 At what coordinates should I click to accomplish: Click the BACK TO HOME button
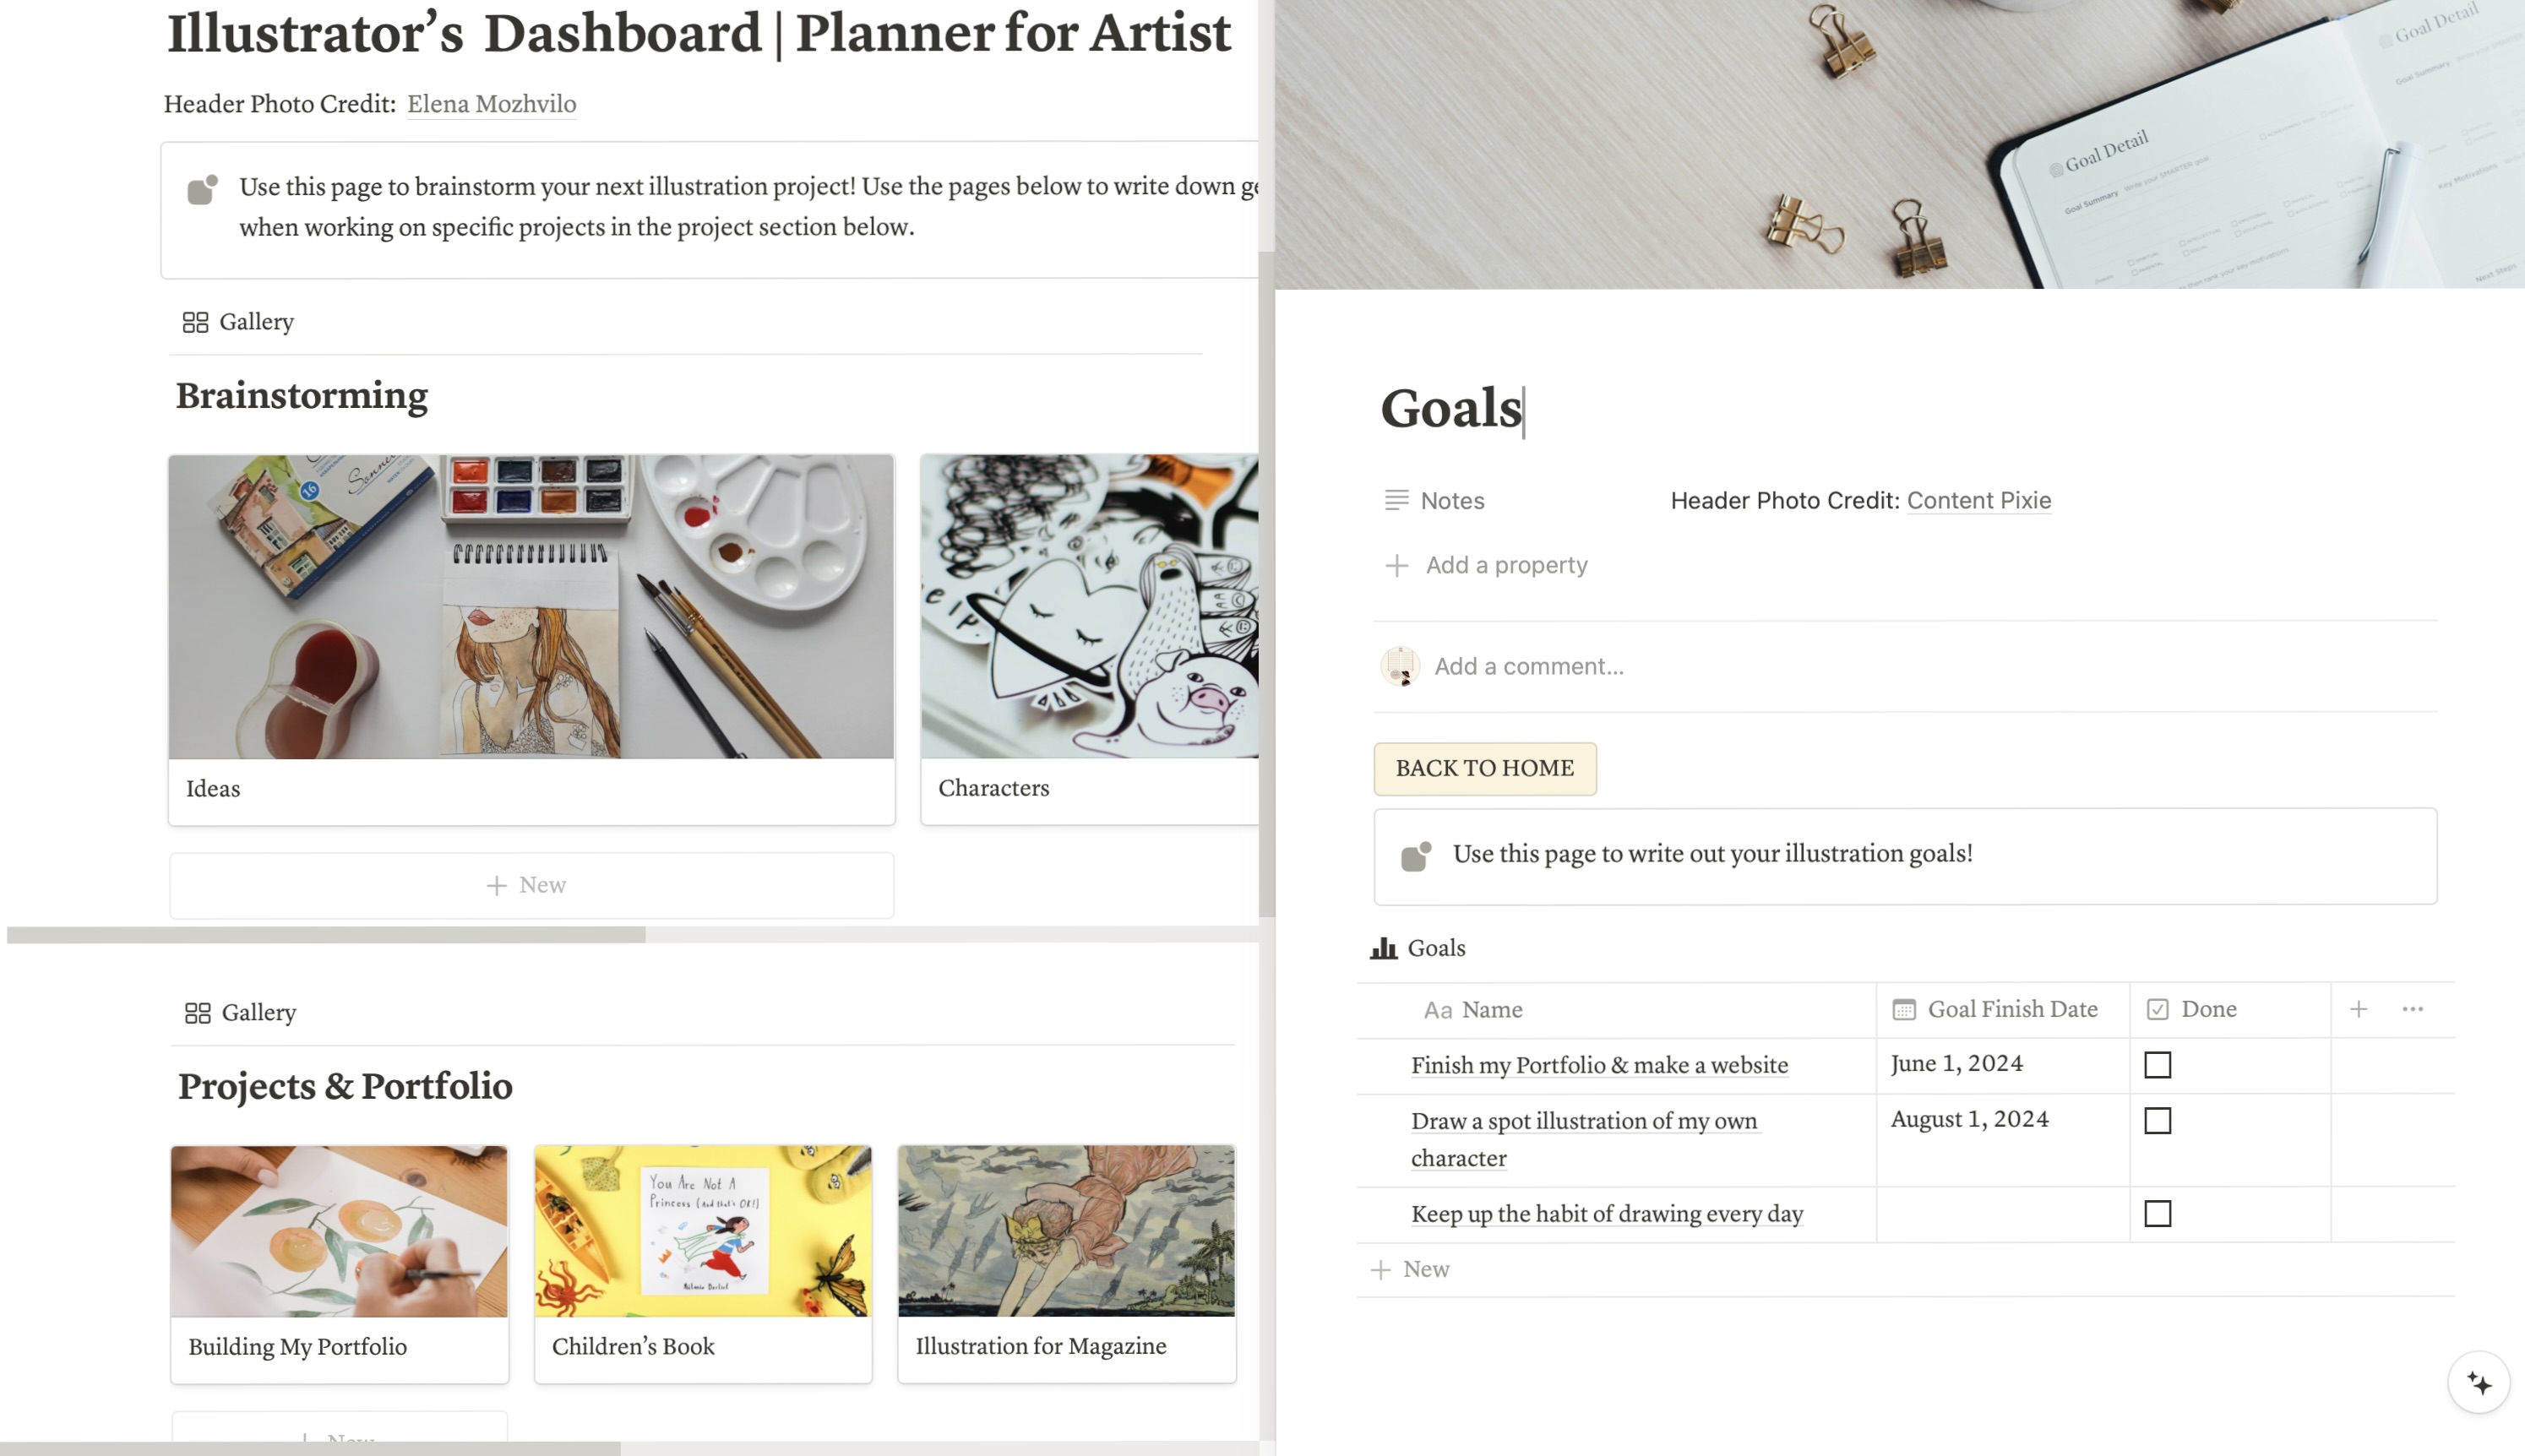pyautogui.click(x=1484, y=768)
